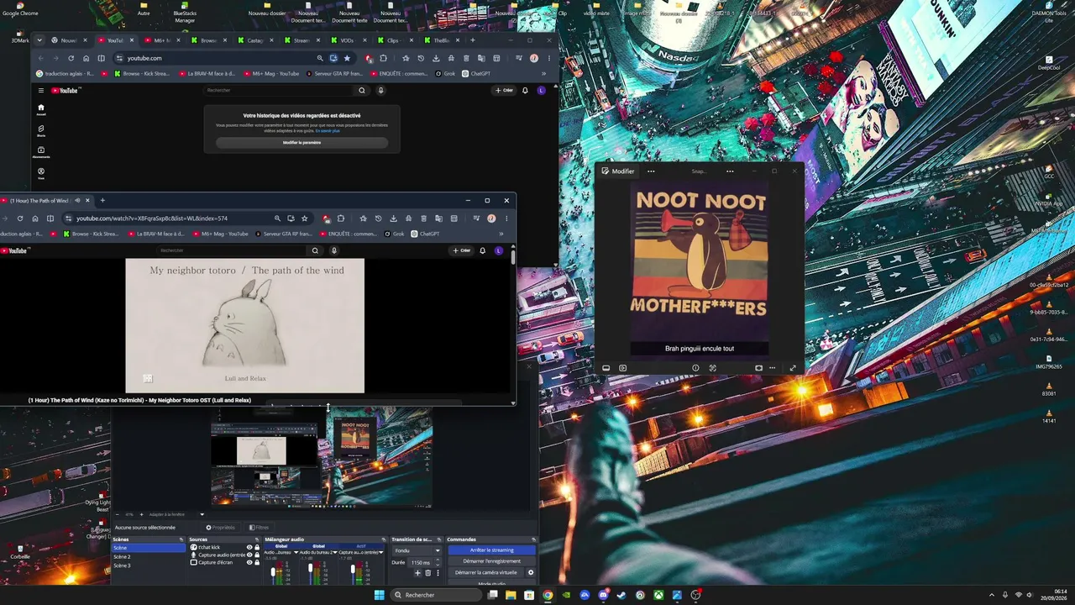Open YouTube notifications bell in lower window
The width and height of the screenshot is (1075, 605).
coord(482,250)
